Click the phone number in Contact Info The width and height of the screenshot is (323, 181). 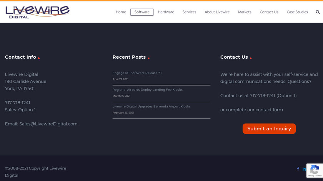(18, 103)
